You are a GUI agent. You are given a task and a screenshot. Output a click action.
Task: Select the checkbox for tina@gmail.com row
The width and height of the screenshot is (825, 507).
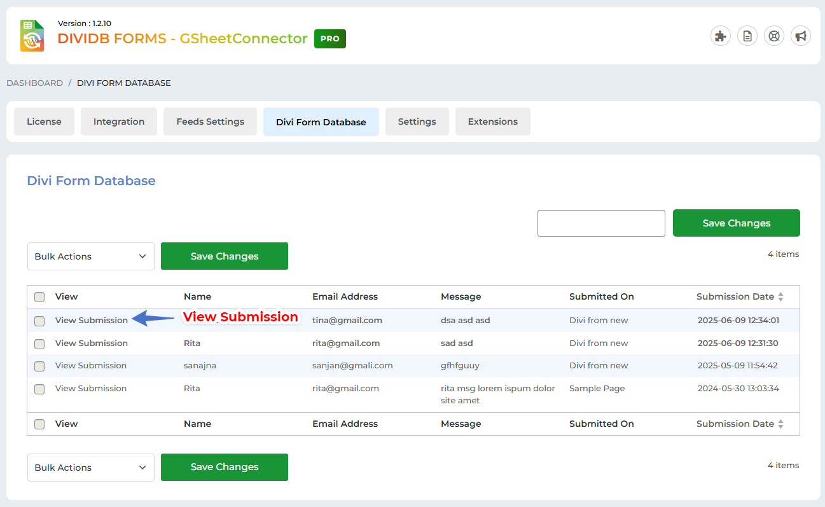(x=39, y=321)
